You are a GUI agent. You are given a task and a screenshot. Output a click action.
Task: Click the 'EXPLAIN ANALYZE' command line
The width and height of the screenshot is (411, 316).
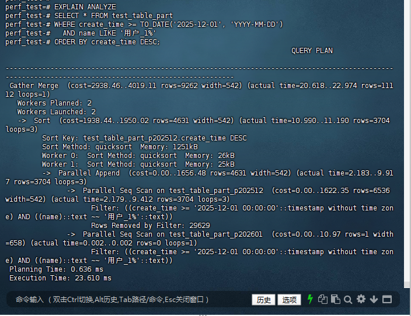click(x=61, y=7)
